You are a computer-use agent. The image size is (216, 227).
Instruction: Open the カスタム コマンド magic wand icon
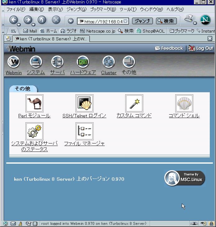click(134, 103)
